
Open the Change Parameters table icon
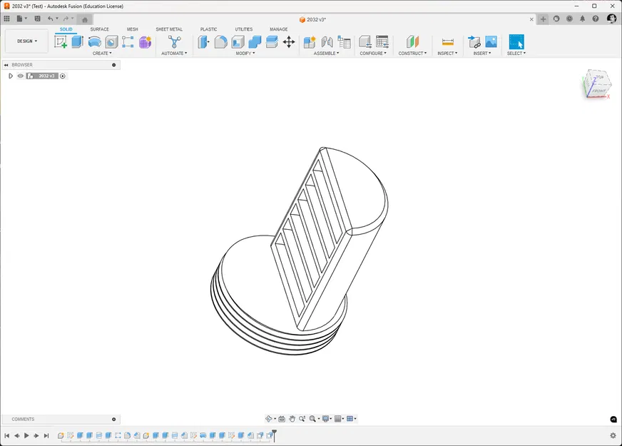[382, 41]
